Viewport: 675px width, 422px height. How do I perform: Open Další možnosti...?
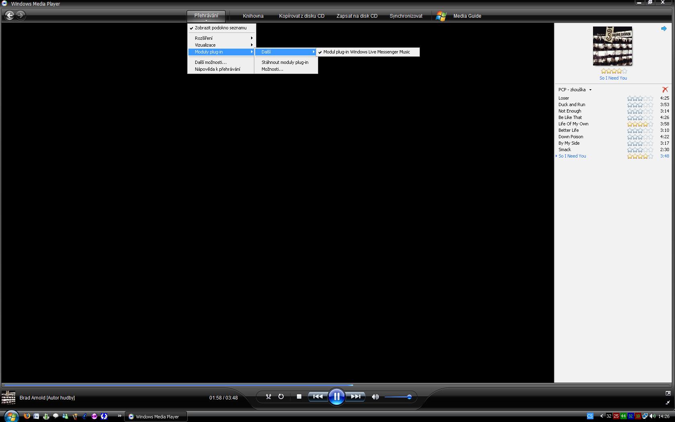click(221, 62)
